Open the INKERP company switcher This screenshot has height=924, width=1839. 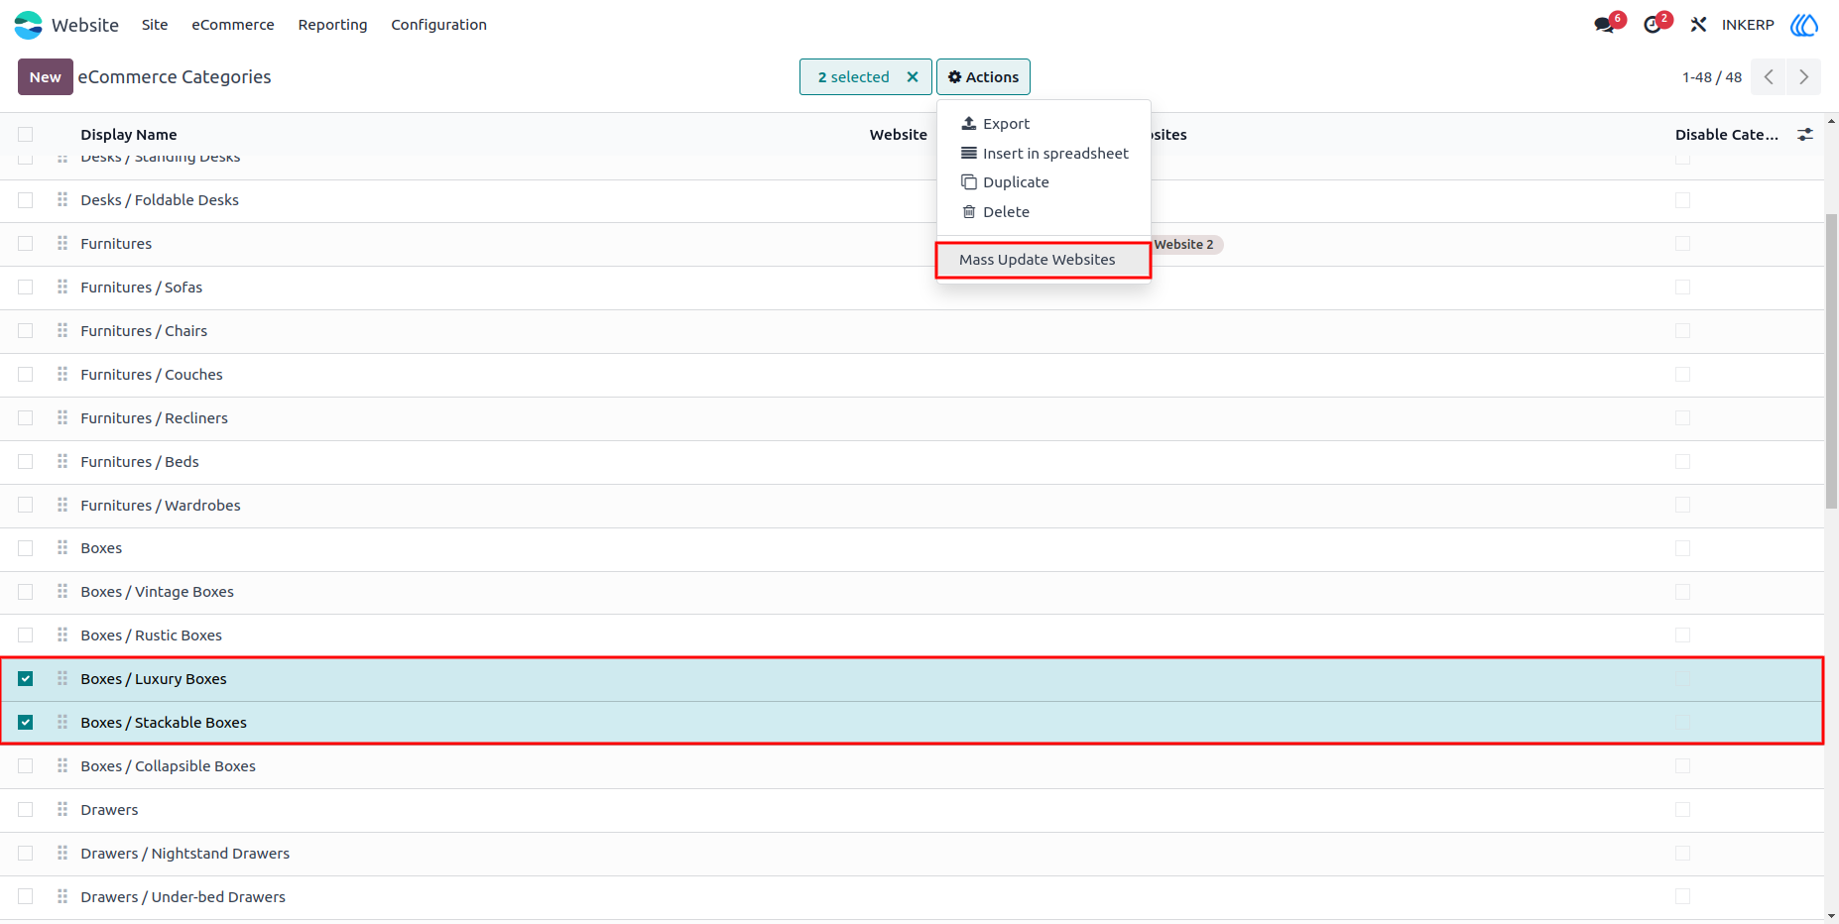pos(1748,25)
